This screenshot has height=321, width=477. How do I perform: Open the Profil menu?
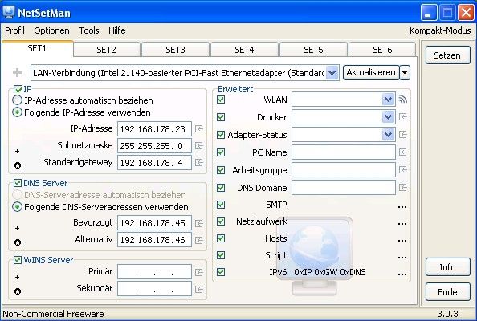click(x=14, y=30)
